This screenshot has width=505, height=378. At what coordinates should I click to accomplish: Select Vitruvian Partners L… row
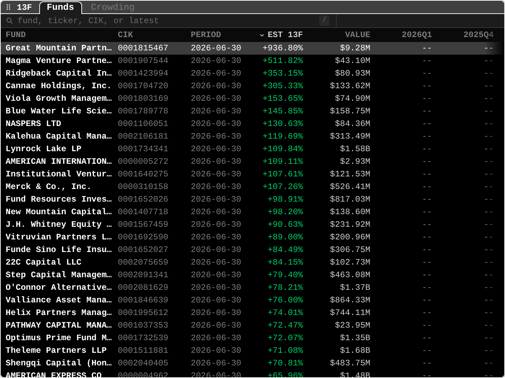pyautogui.click(x=252, y=237)
